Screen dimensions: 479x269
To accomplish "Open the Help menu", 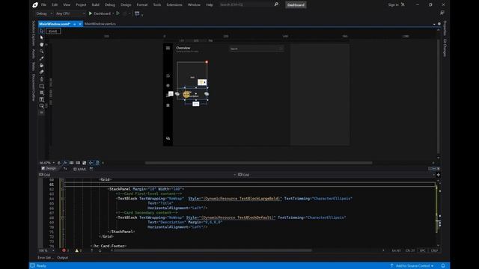I will pyautogui.click(x=210, y=5).
